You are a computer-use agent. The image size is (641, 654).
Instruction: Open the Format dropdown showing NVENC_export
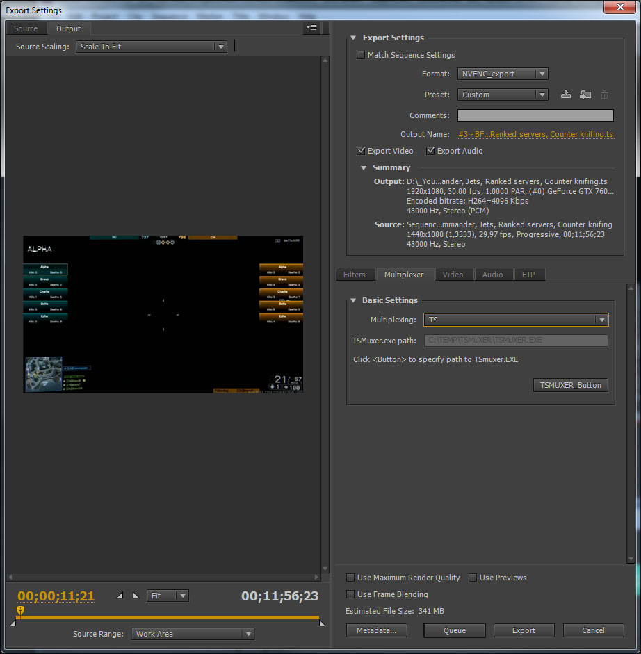point(503,74)
